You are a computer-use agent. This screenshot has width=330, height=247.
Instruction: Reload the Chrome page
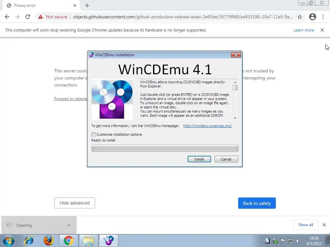tap(28, 17)
